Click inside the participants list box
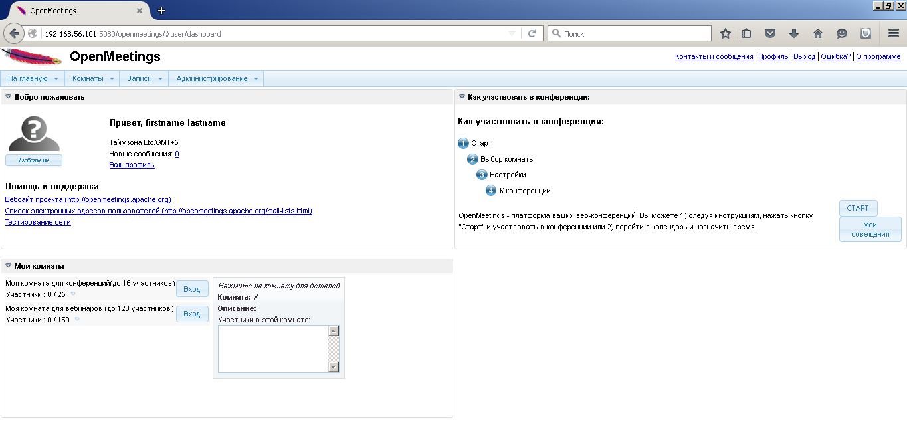Image resolution: width=907 pixels, height=432 pixels. pos(273,349)
